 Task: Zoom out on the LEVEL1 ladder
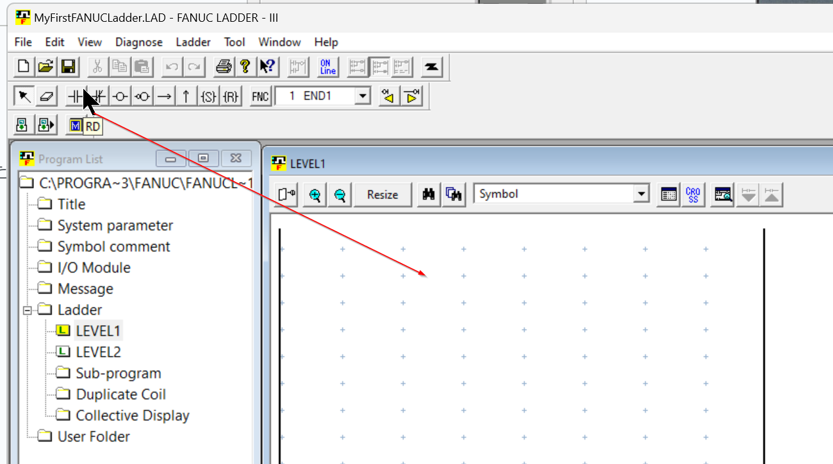(340, 195)
